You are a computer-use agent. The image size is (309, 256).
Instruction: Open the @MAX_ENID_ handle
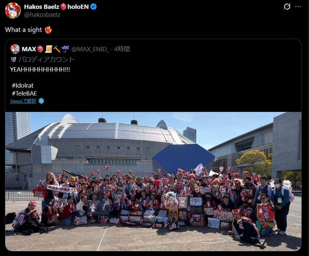(x=90, y=49)
